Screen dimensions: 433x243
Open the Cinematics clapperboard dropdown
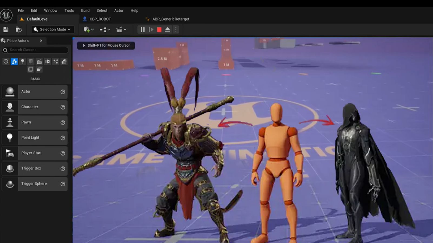[x=121, y=30]
